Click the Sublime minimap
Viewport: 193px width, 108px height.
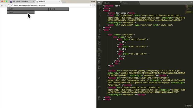[189, 9]
